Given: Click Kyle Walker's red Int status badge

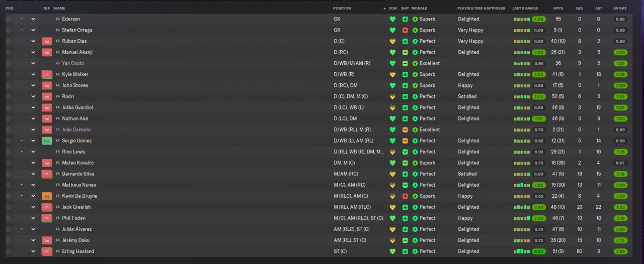Looking at the screenshot, I should click(x=47, y=74).
